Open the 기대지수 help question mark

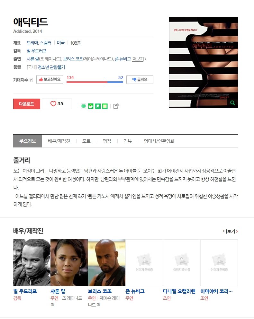pyautogui.click(x=31, y=80)
